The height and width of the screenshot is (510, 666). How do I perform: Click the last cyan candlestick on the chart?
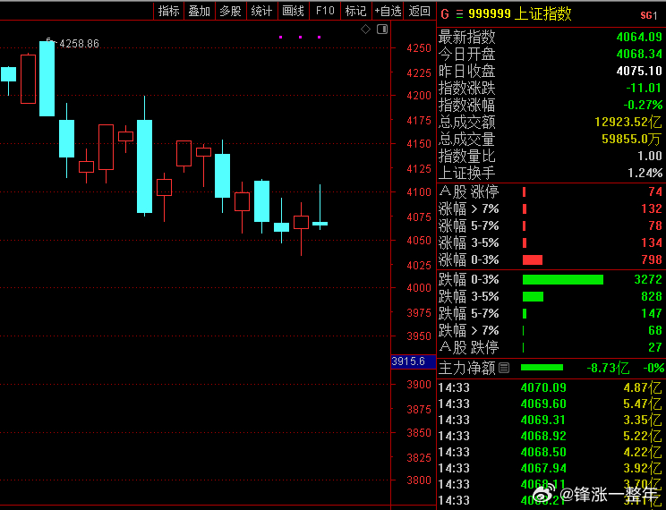[320, 224]
